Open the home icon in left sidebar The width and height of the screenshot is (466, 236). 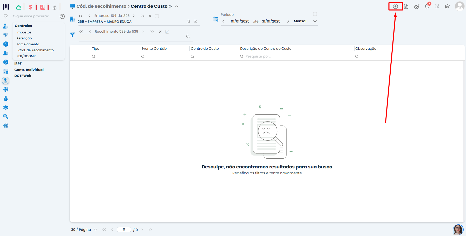click(x=6, y=126)
